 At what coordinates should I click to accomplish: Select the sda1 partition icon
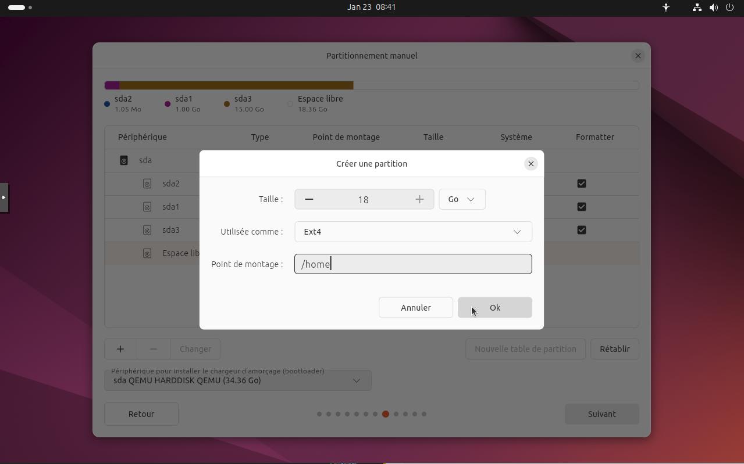click(147, 207)
